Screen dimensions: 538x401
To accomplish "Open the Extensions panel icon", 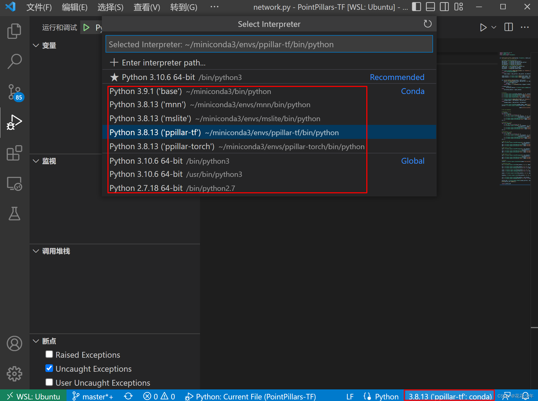I will pos(15,153).
